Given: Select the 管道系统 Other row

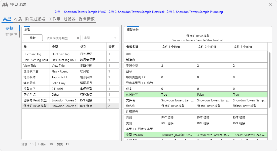Looking at the screenshot, I should click(70, 94).
